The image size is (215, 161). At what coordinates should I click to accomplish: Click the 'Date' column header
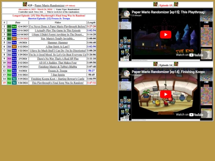point(18,22)
